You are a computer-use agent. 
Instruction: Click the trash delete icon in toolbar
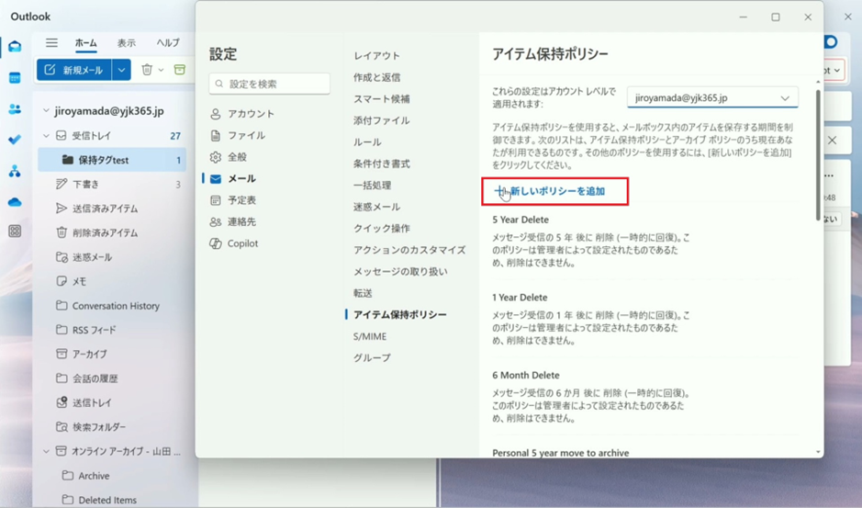(147, 70)
